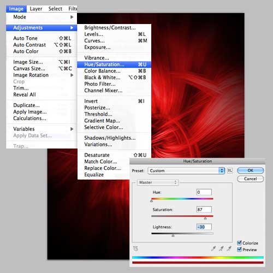This screenshot has width=273, height=273.
Task: Expand the Variables submenu
Action: coord(41,129)
